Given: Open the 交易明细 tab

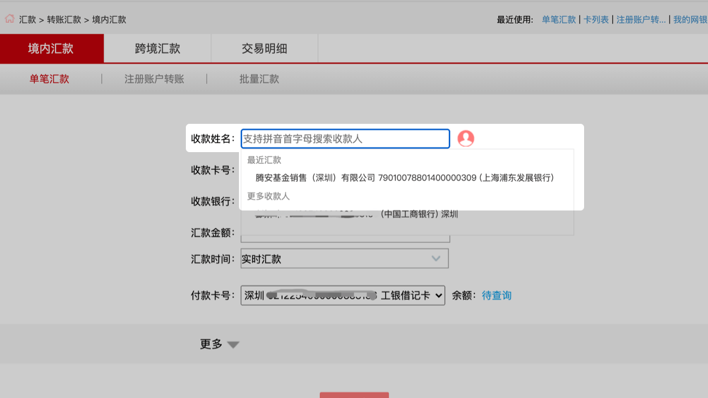Looking at the screenshot, I should 264,49.
